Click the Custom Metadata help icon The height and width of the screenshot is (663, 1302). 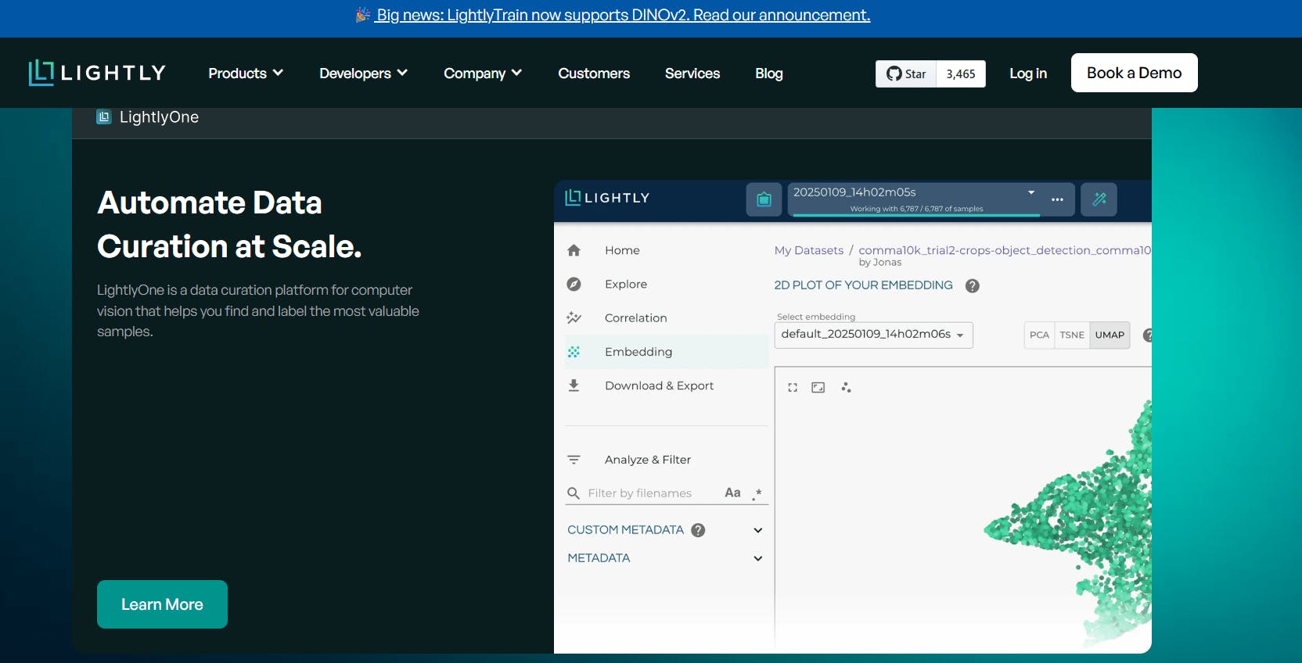(698, 530)
